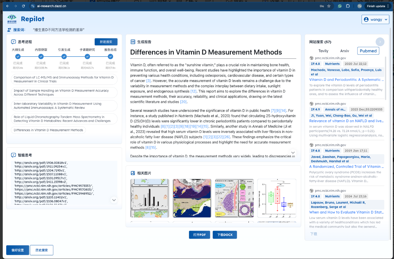Expand the generated report with down chevron
Viewport: 394px width, 259px height.
click(x=293, y=152)
